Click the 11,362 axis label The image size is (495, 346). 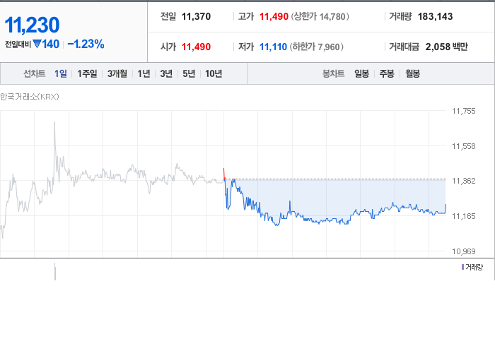click(464, 181)
